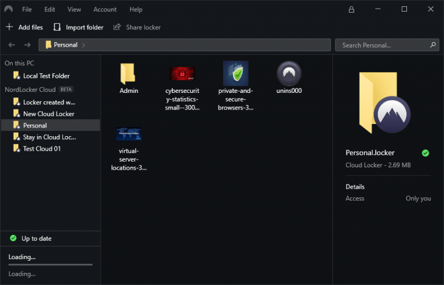Select Local Test Folder locker
The image size is (444, 285).
50,76
